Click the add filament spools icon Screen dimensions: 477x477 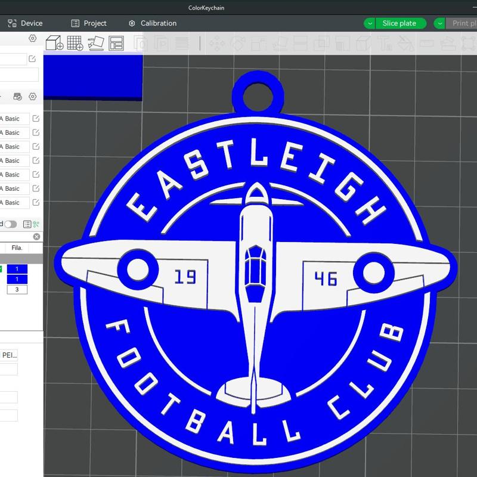click(17, 97)
